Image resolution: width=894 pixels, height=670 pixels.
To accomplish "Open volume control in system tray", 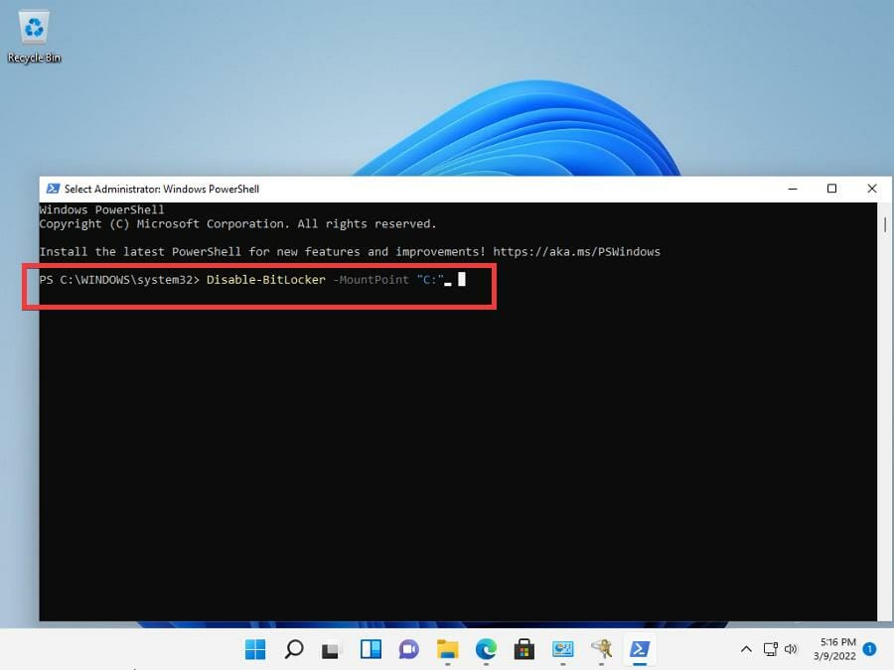I will click(x=791, y=649).
